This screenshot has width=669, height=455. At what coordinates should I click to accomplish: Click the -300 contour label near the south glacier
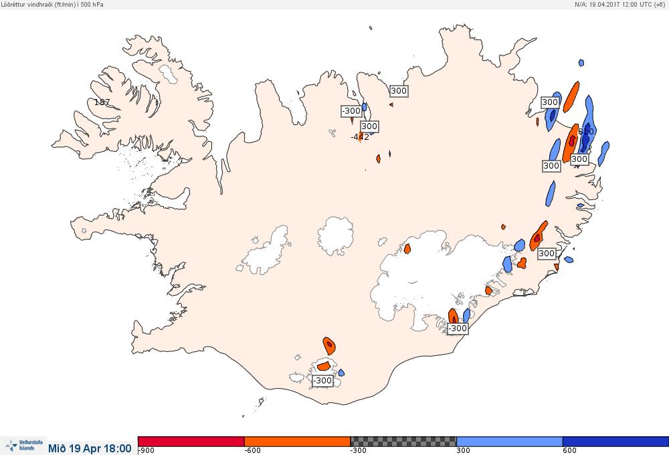point(322,380)
